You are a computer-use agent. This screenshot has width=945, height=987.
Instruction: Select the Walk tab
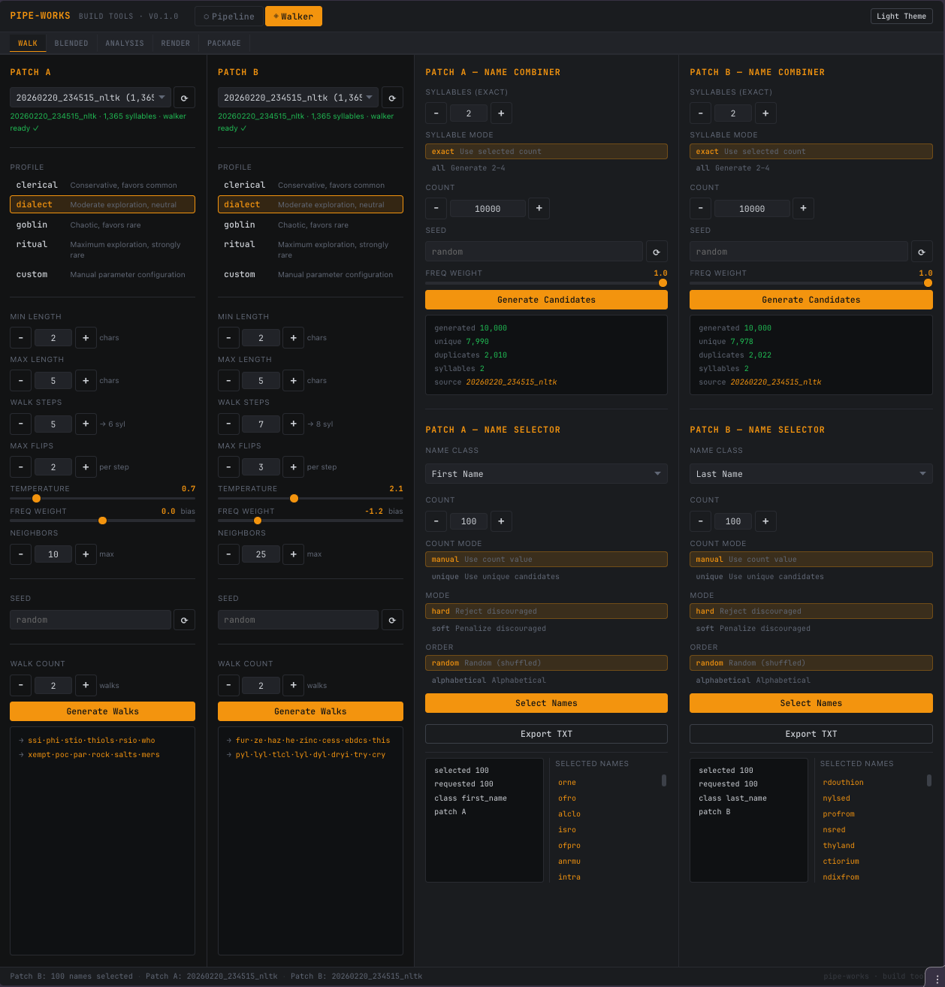(28, 44)
